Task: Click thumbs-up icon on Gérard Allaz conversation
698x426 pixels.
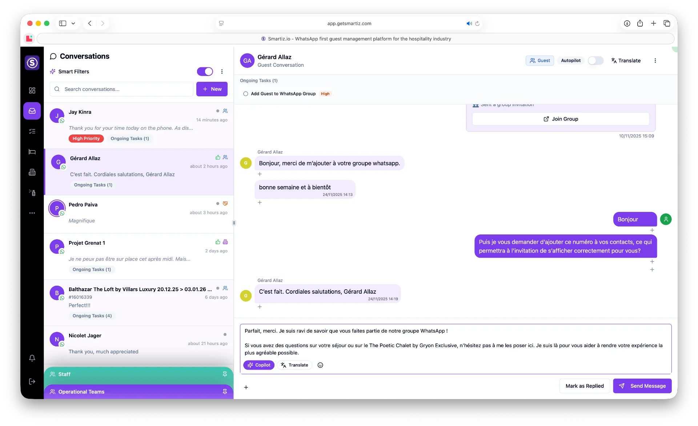Action: point(218,157)
